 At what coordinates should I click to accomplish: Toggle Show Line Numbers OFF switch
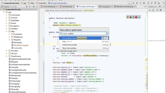click(x=105, y=38)
